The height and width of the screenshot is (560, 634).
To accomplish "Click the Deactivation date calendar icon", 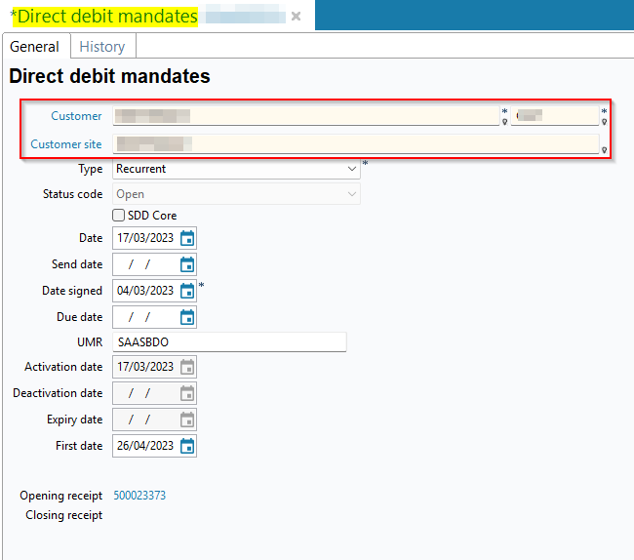I will click(x=187, y=393).
